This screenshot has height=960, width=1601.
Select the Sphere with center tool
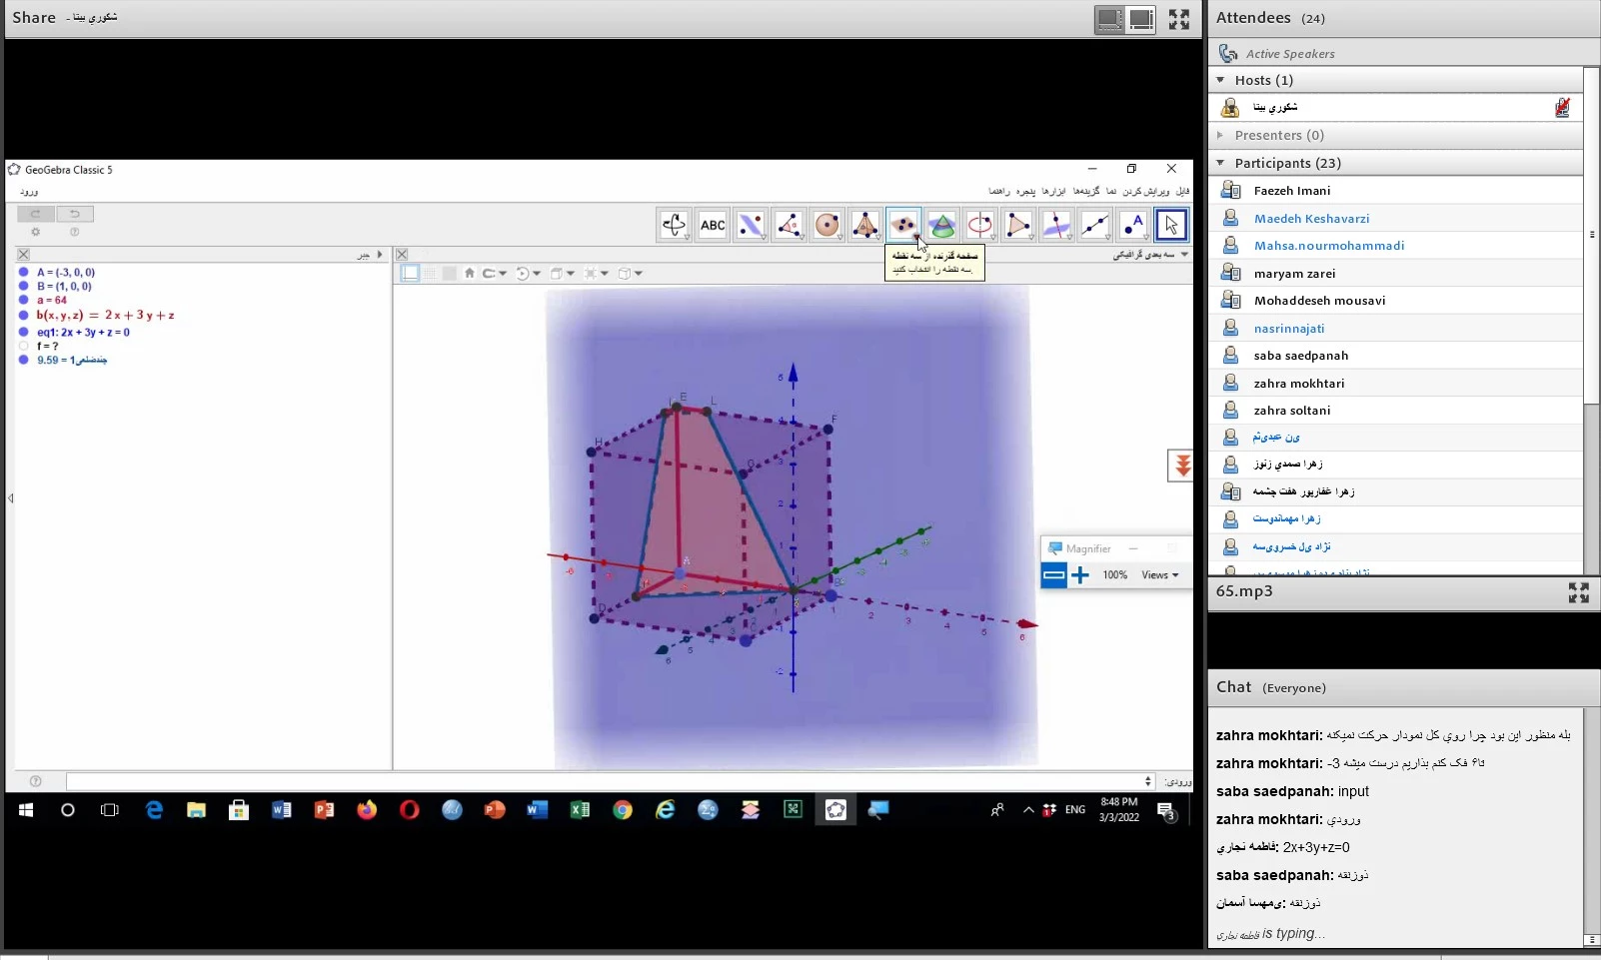tap(826, 225)
